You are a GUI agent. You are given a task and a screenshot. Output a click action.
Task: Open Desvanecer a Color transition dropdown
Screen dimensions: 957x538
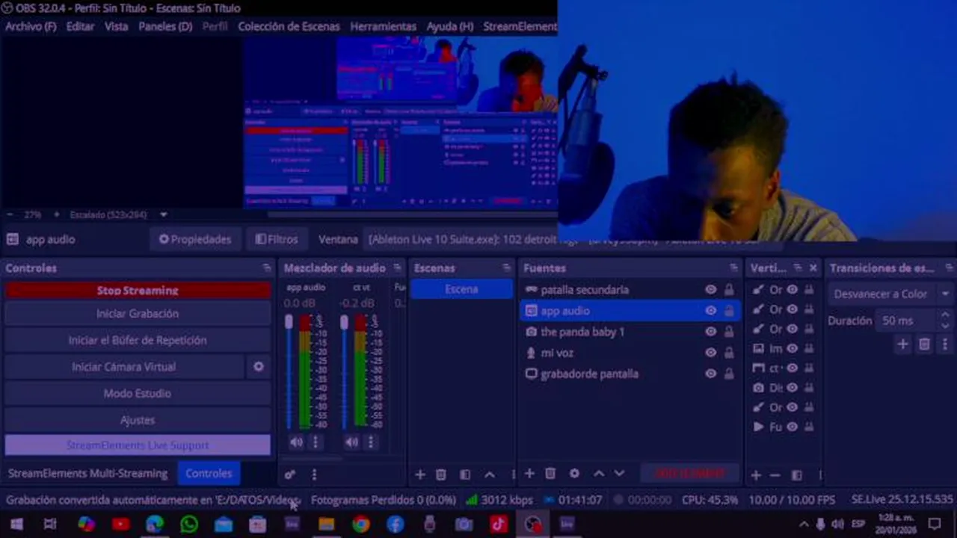(890, 294)
